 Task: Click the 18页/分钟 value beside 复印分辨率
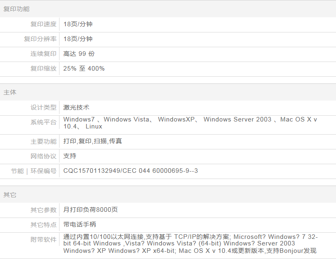(78, 39)
